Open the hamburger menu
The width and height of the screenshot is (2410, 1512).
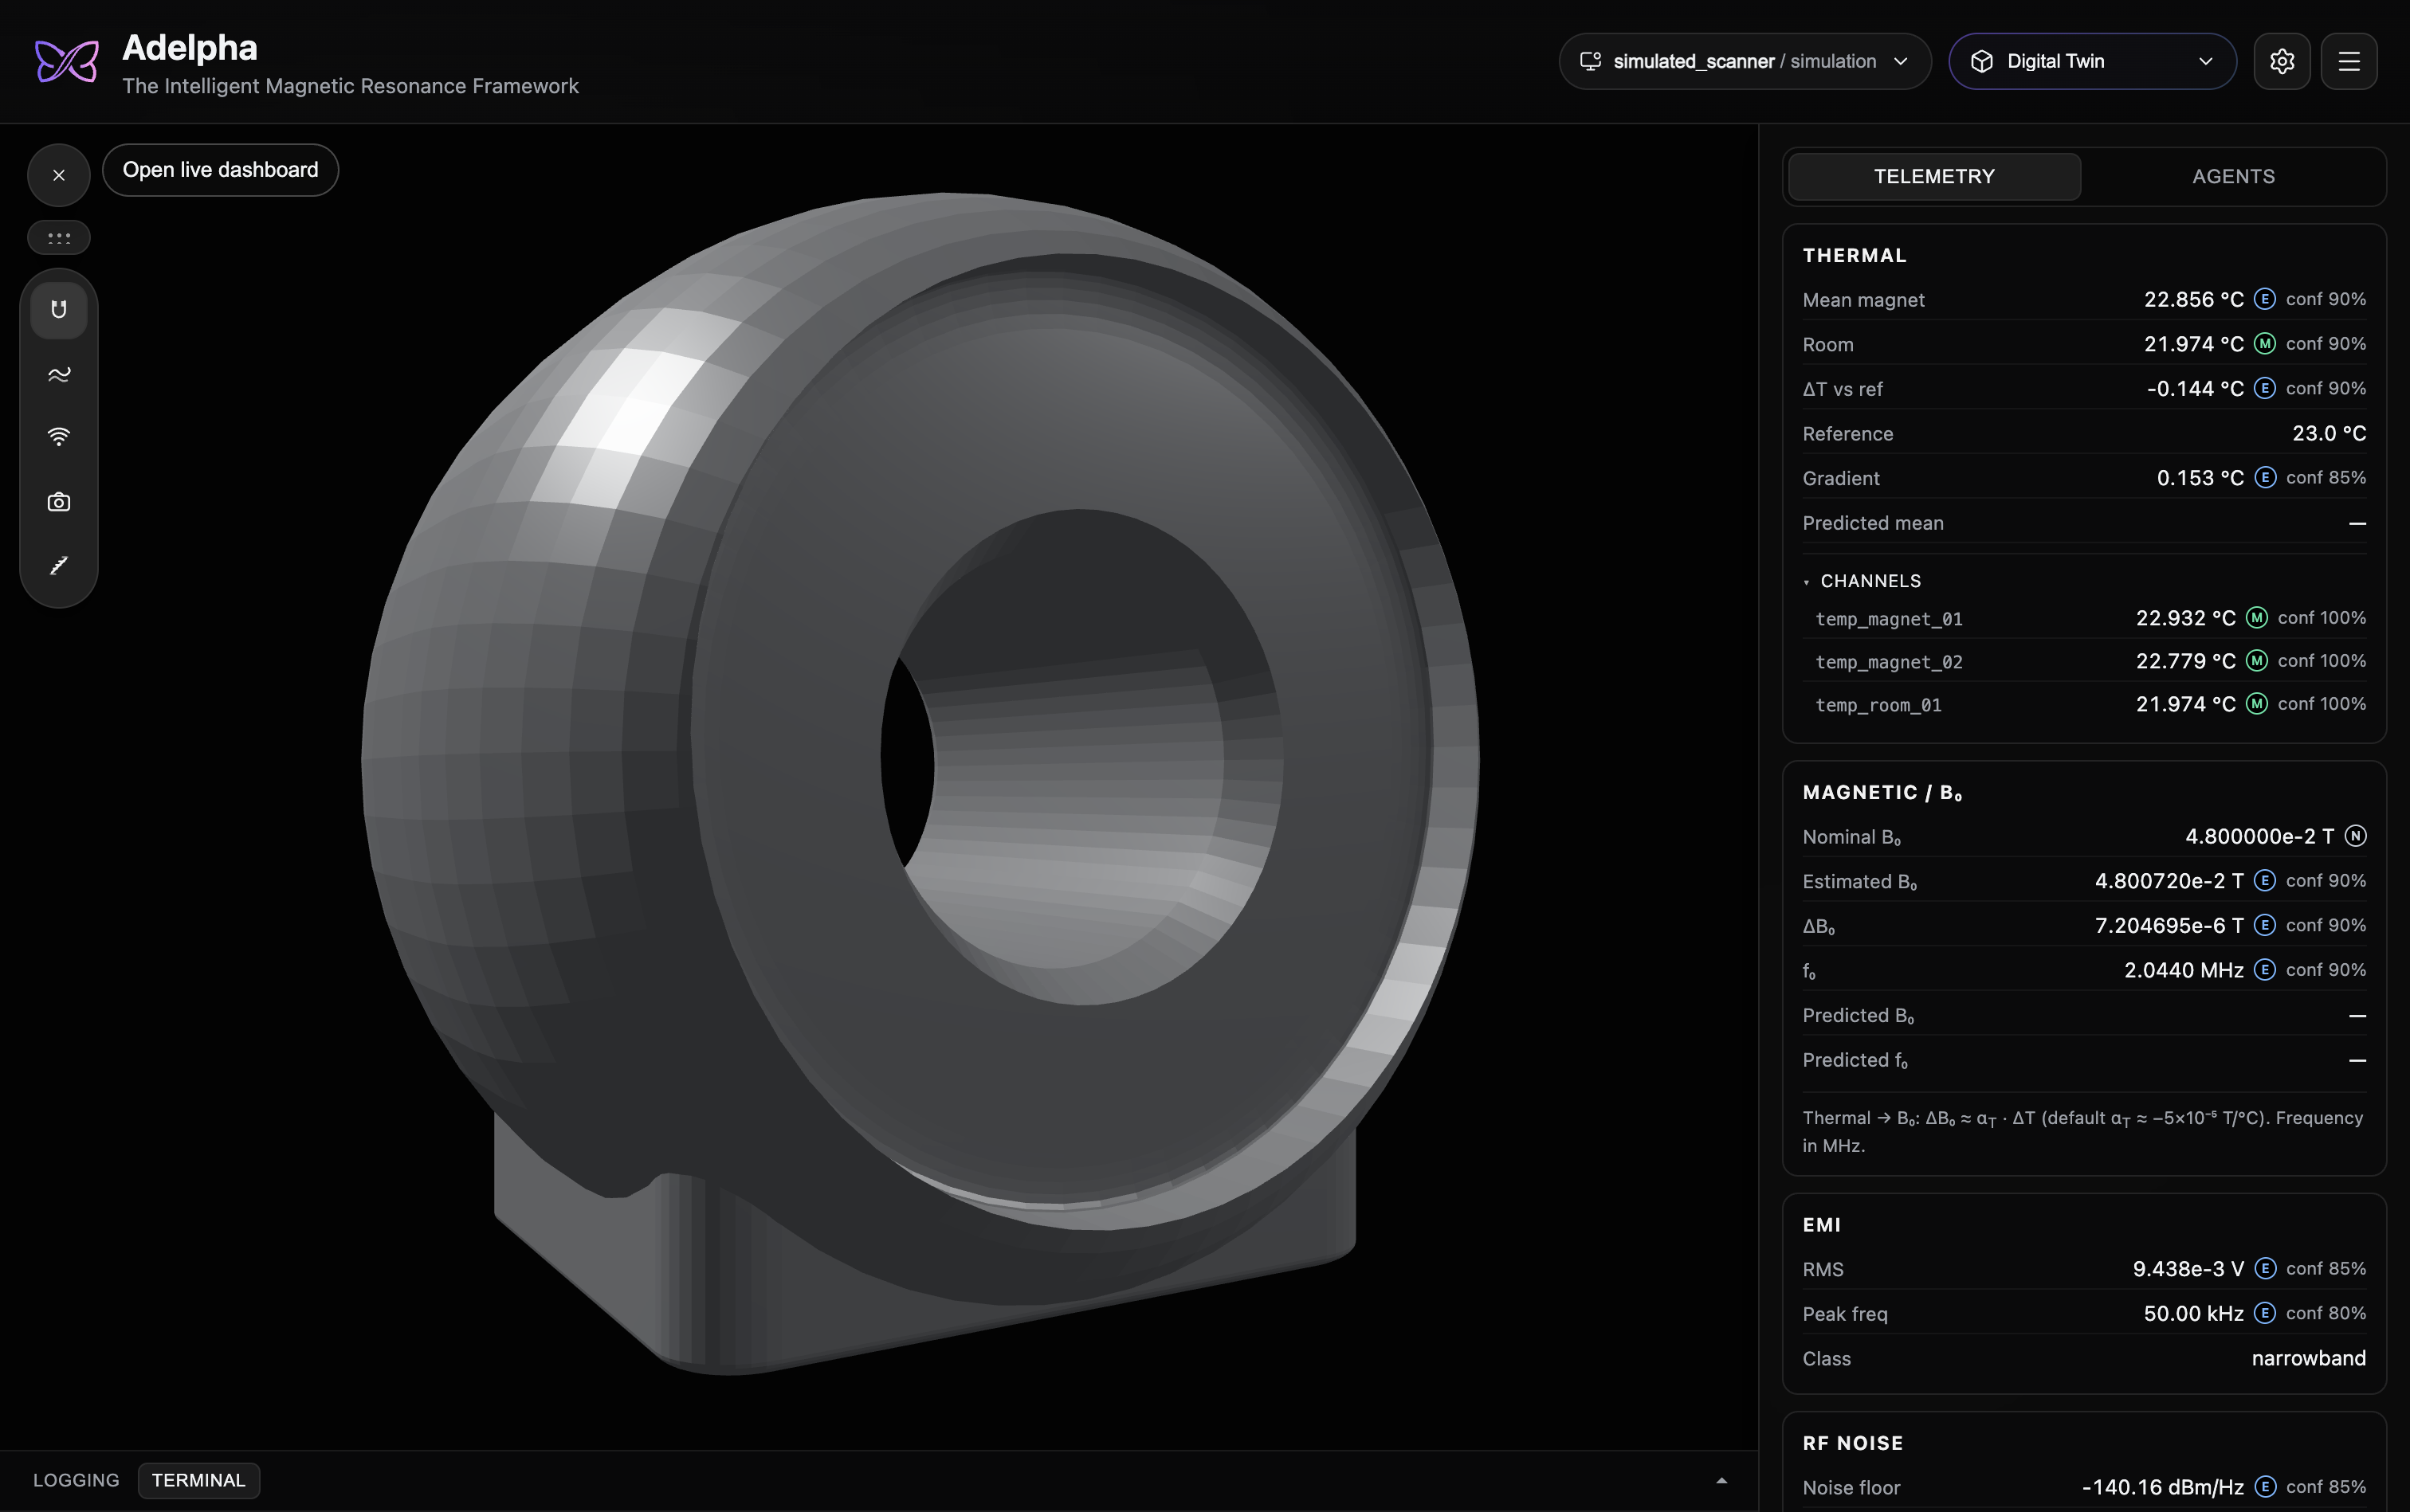[2349, 61]
